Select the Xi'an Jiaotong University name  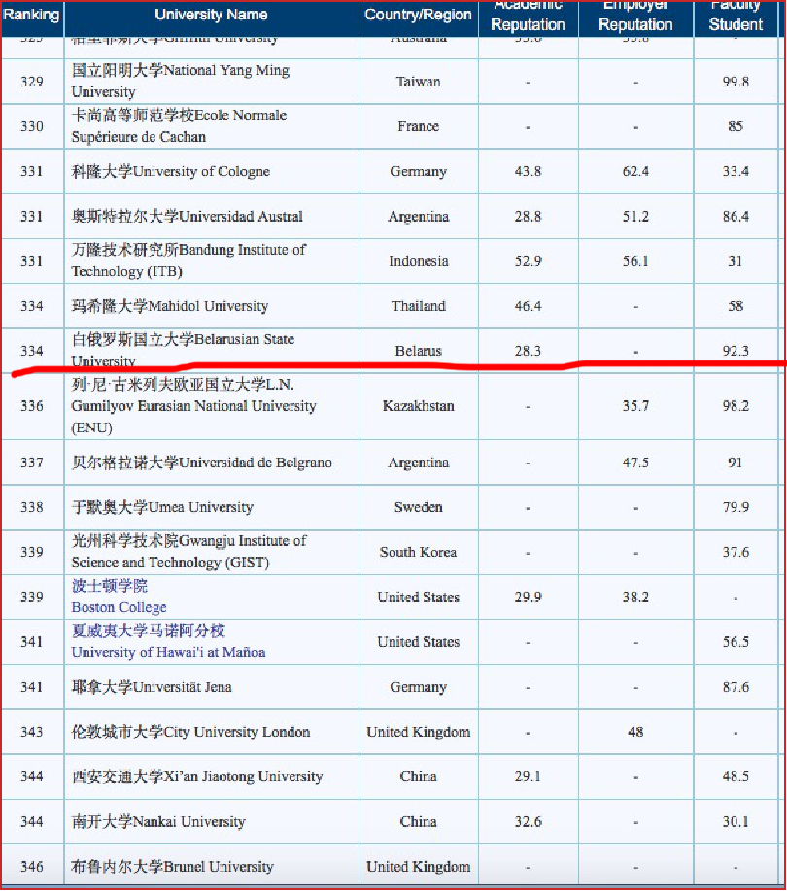[196, 776]
